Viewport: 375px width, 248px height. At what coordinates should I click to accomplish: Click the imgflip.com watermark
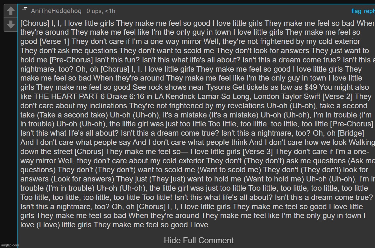click(x=10, y=245)
